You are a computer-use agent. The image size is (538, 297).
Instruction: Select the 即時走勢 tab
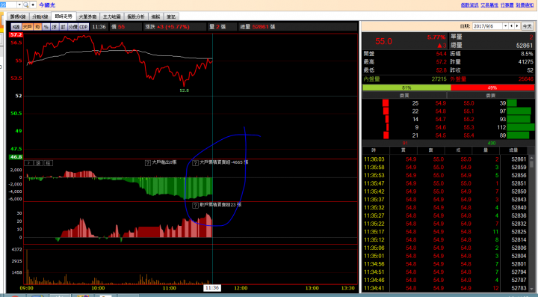(64, 16)
